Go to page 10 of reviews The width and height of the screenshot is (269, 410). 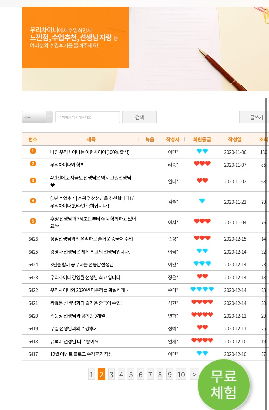tap(181, 375)
